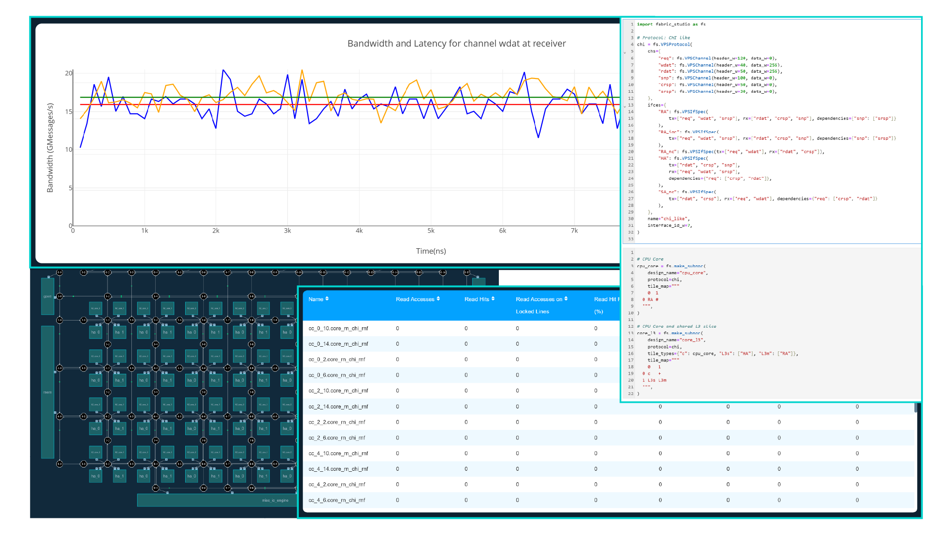Screen dimensions: 952x535
Task: Sort table by Read Hits column
Action: [493, 299]
